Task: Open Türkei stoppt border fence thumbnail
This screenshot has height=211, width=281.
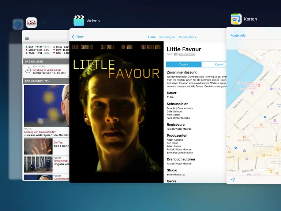Action: click(x=38, y=164)
